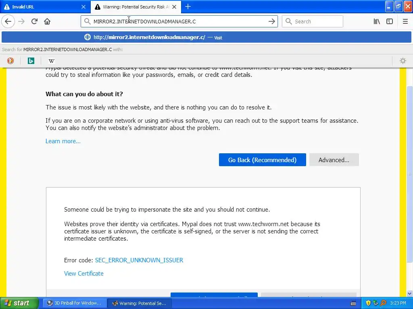Click the security shield tray icon
The image size is (413, 309).
pos(368,303)
